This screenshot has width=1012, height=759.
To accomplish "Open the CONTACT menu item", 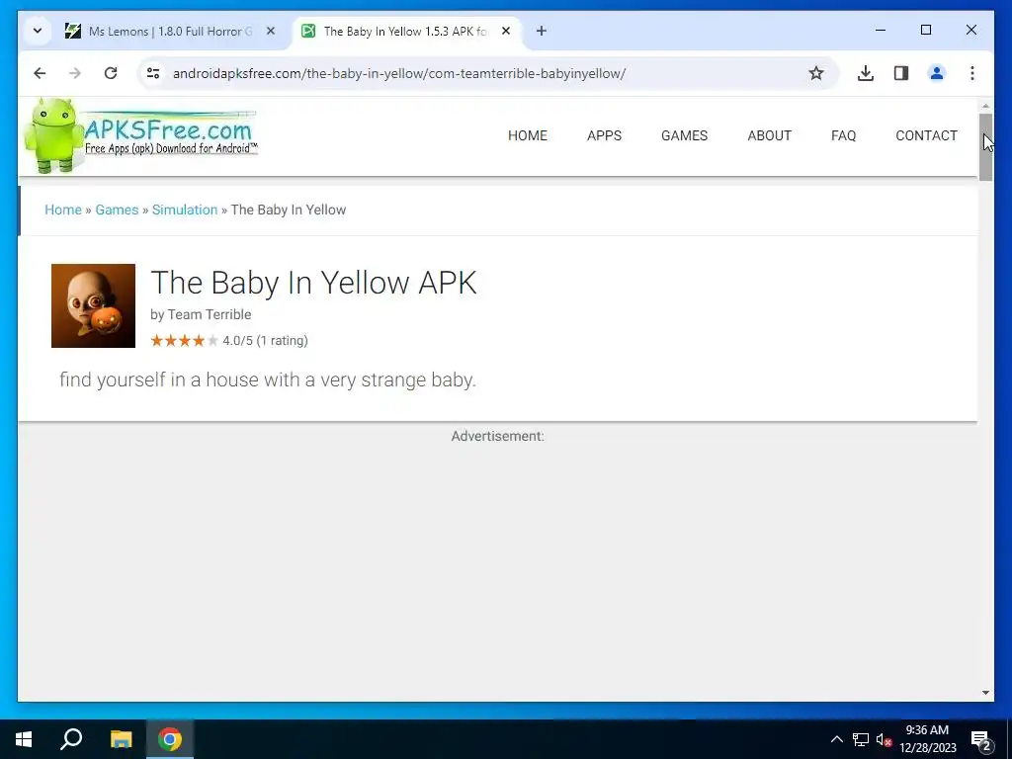I will [926, 135].
